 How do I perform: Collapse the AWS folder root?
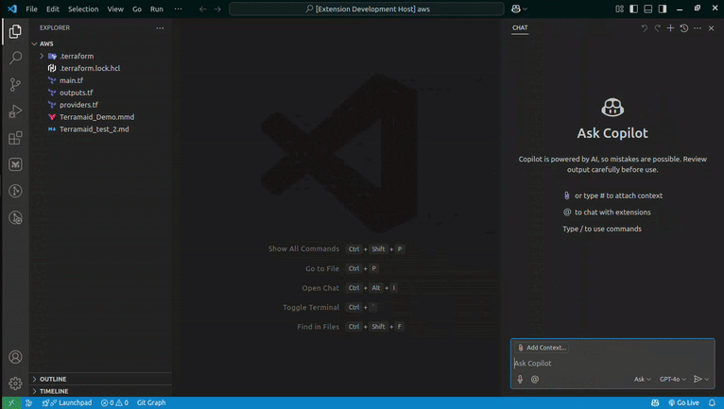click(x=34, y=43)
